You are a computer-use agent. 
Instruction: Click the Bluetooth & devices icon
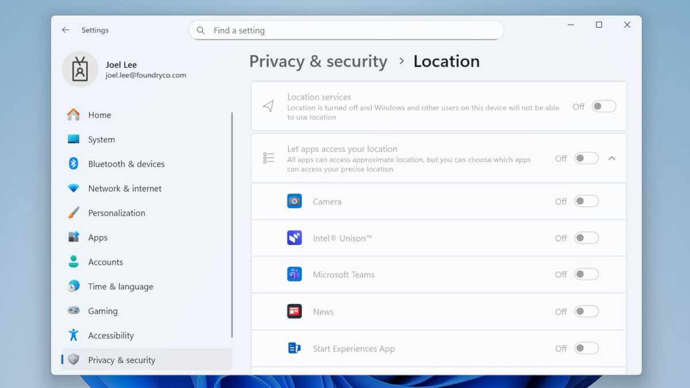[x=74, y=164]
